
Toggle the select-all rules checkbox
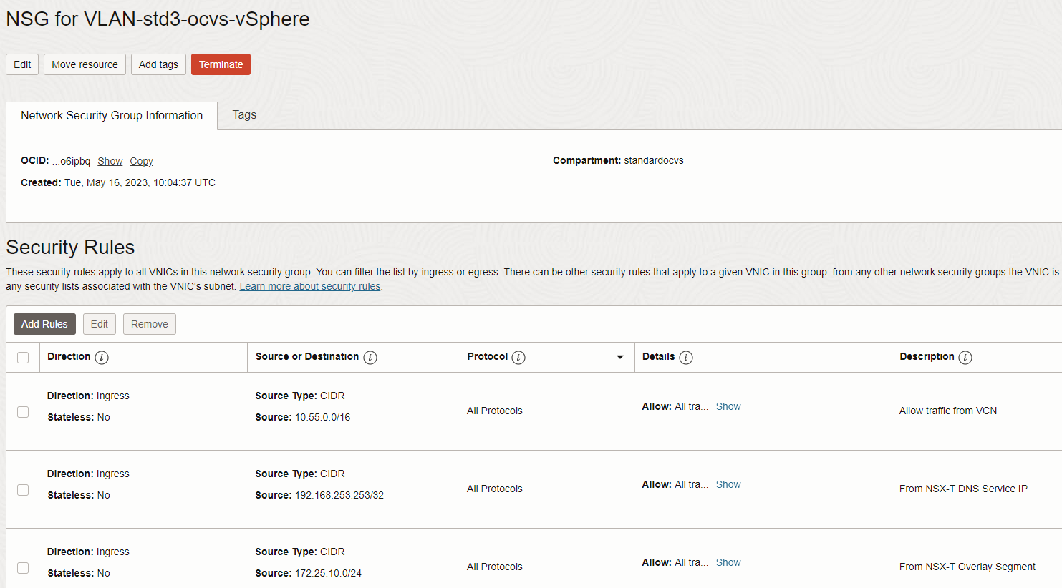click(x=23, y=357)
